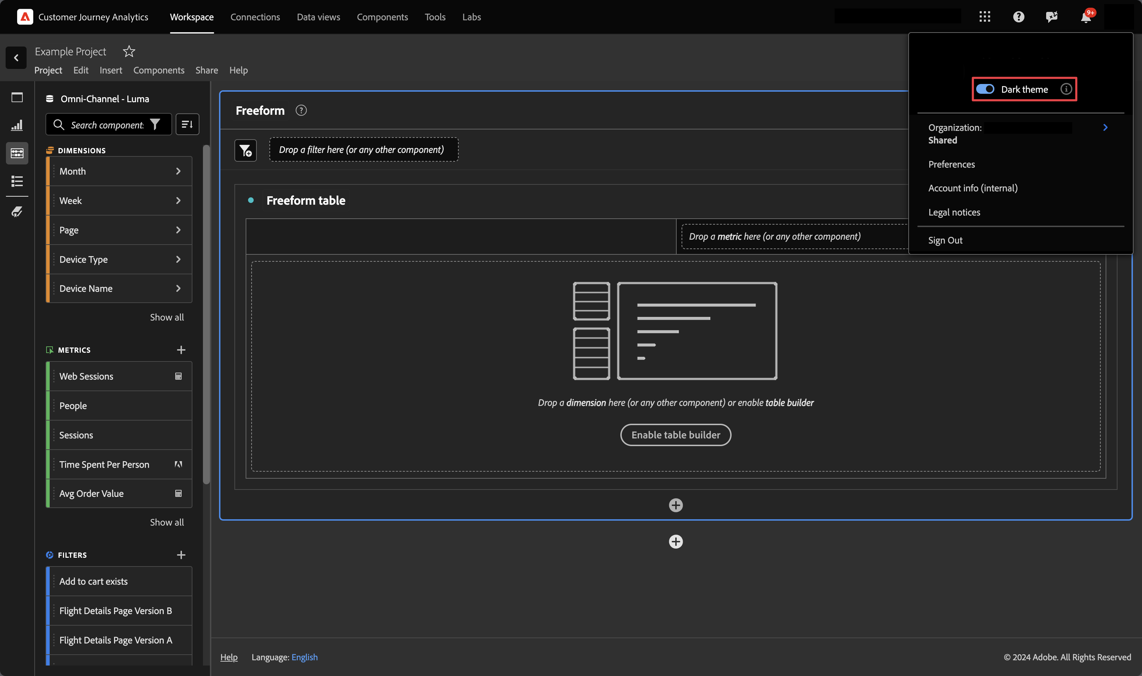Expand Organization submenu arrow
This screenshot has height=676, width=1142.
[x=1105, y=128]
